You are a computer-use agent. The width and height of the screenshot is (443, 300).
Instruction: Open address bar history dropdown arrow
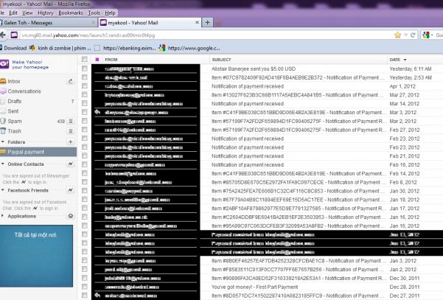pyautogui.click(x=405, y=35)
